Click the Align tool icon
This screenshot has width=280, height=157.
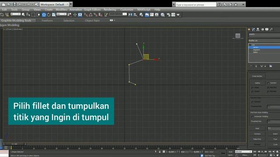(135, 15)
